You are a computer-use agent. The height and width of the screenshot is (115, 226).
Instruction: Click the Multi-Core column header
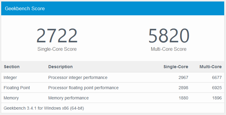[211, 67]
